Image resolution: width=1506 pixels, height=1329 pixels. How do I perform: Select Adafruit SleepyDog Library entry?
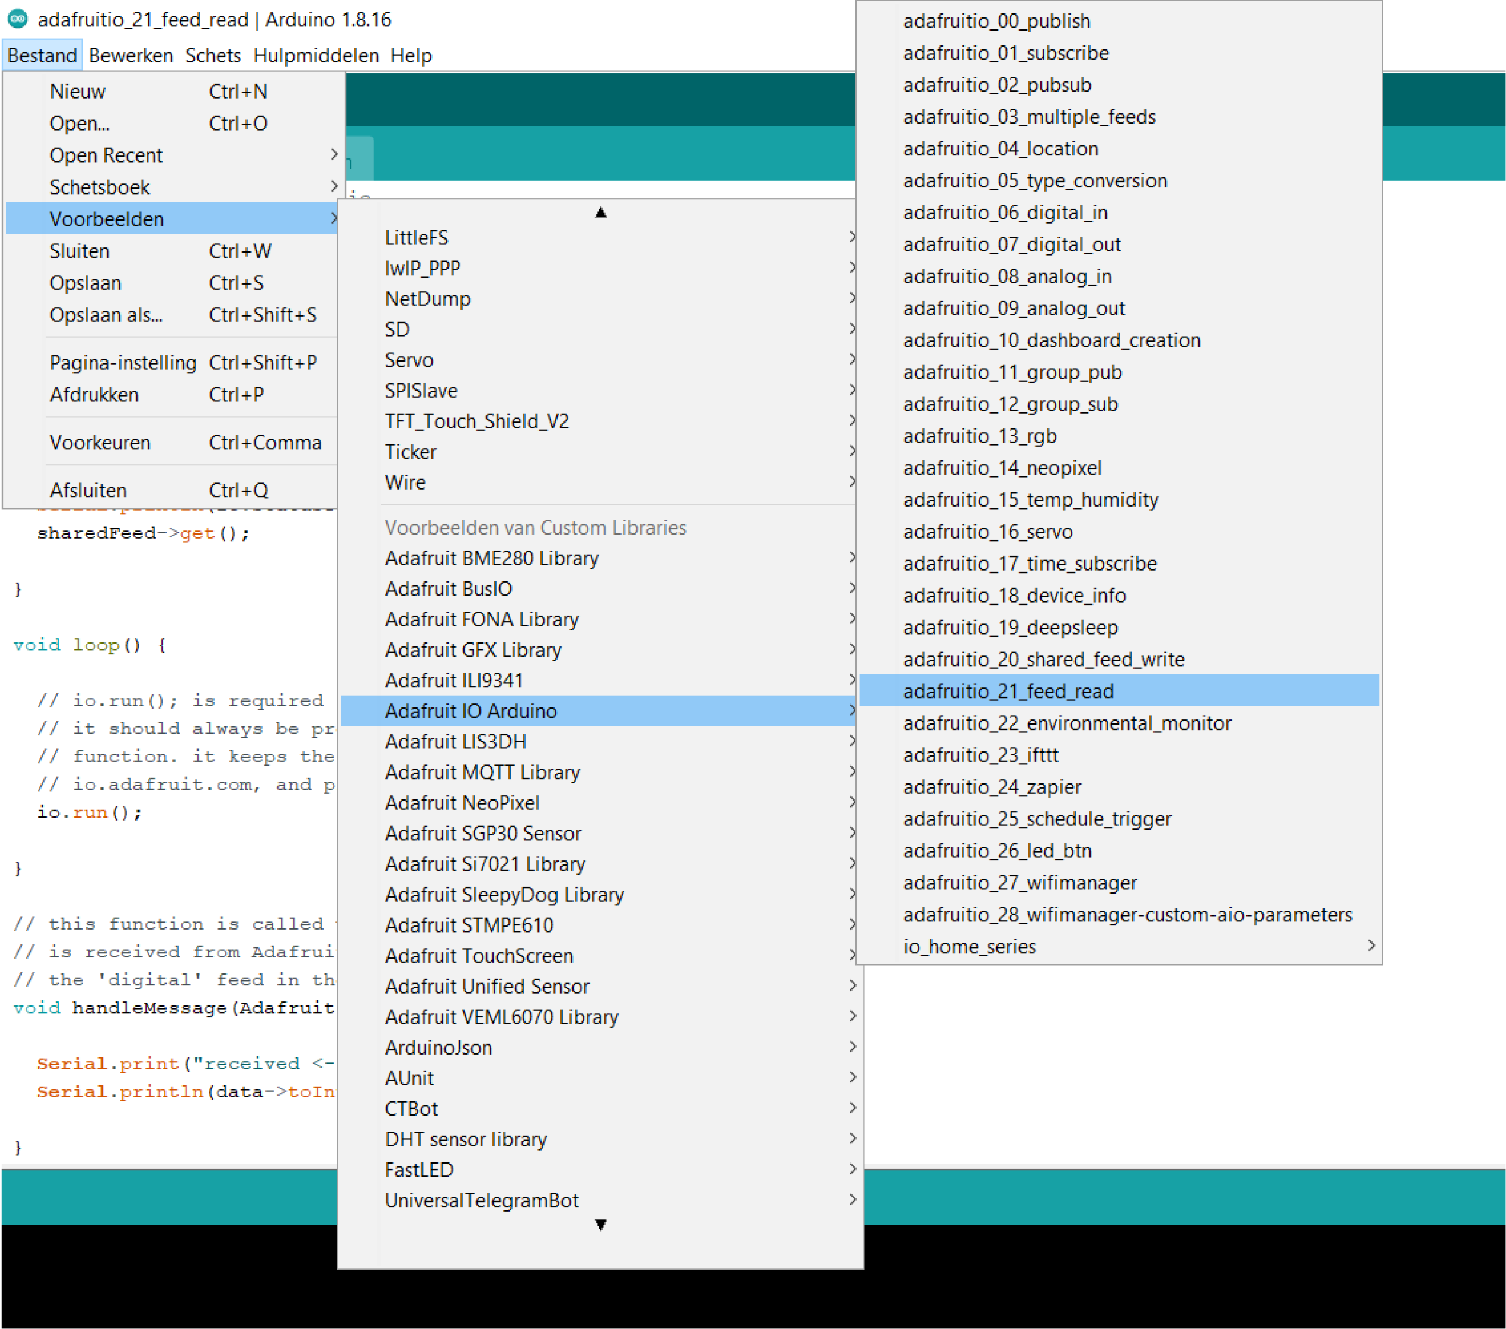click(x=600, y=894)
